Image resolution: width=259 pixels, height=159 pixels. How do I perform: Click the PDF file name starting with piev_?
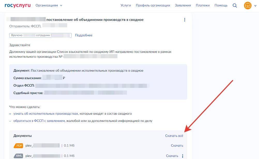tap(42, 146)
